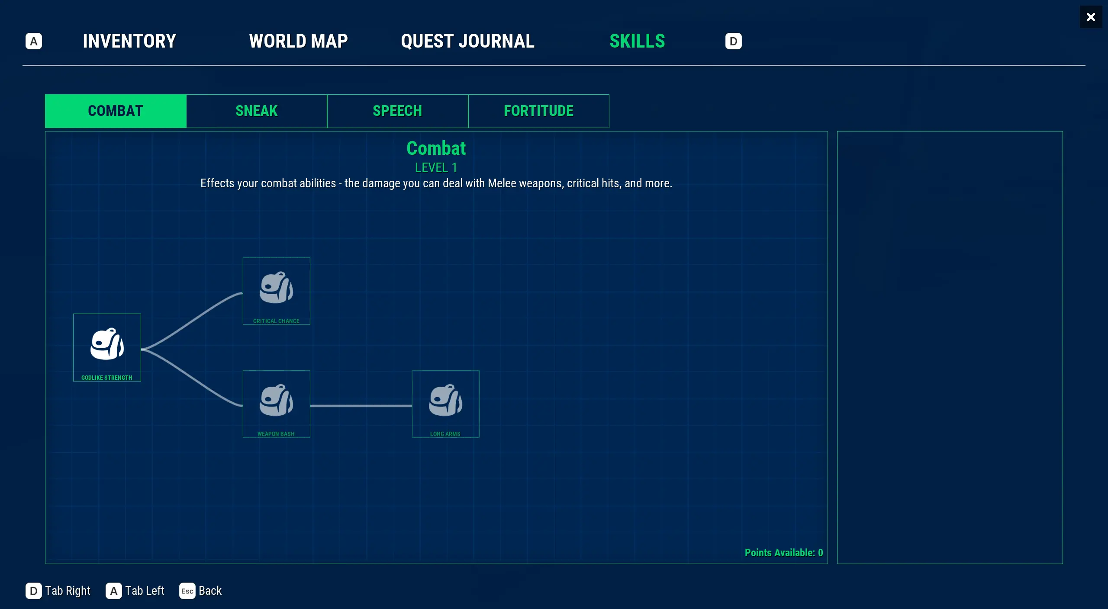Close the menu with the X button

tap(1091, 17)
